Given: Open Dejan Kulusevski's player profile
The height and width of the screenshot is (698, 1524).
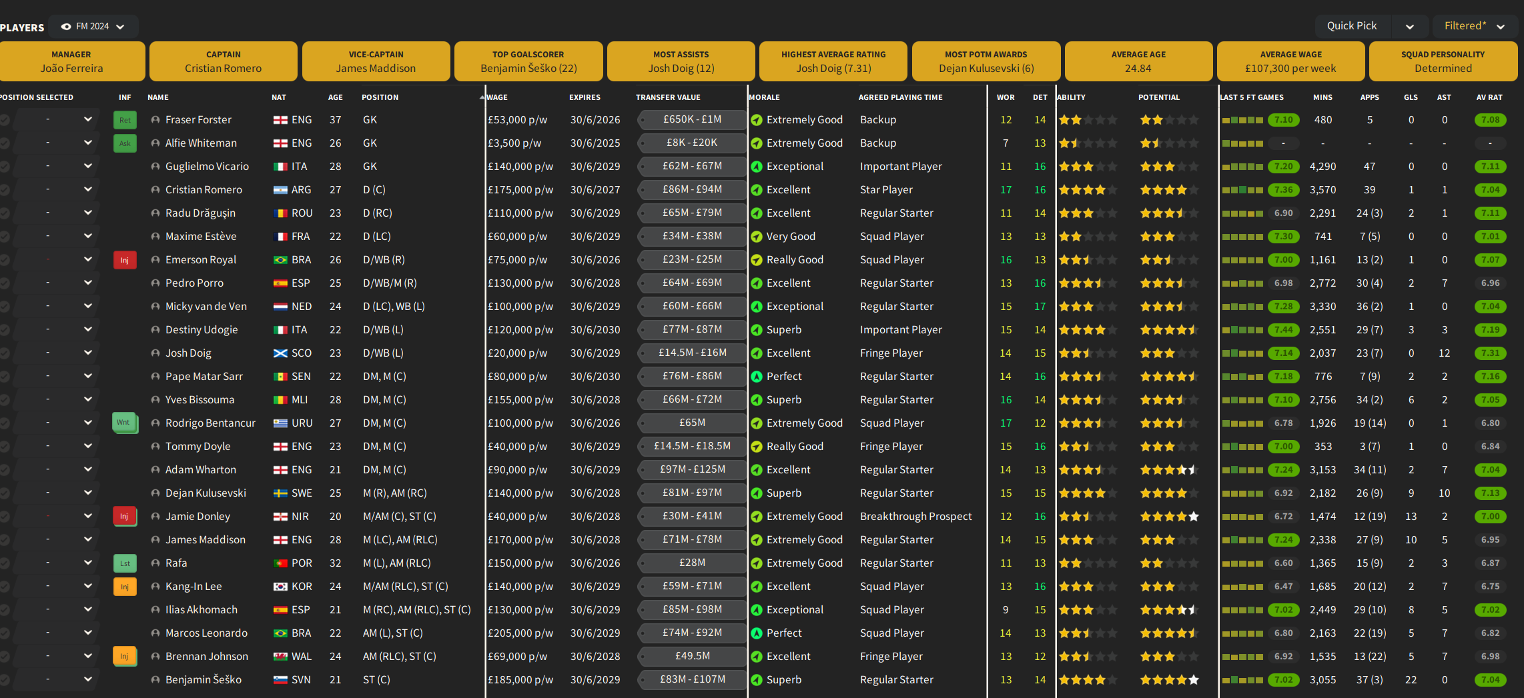Looking at the screenshot, I should 206,493.
